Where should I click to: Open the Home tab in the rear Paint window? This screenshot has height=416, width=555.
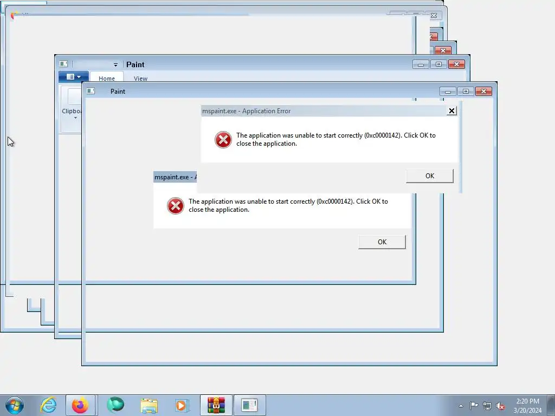pos(107,78)
